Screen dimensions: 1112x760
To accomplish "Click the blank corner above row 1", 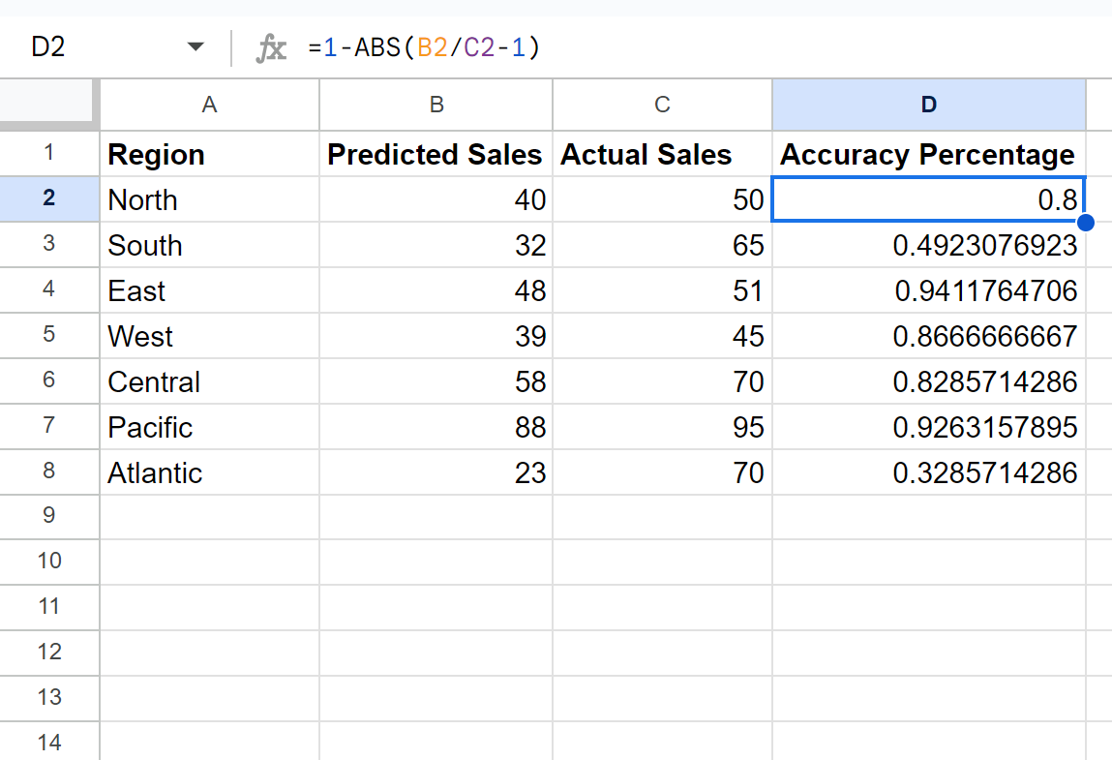I will [x=49, y=105].
